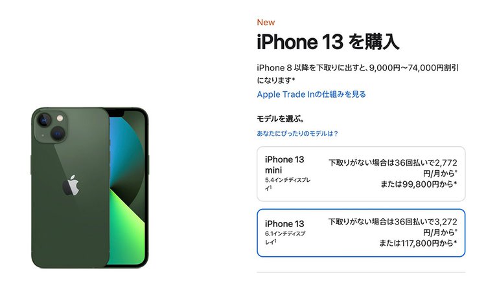Click the 2,772 monthly payment text
The height and width of the screenshot is (284, 486).
[446, 163]
